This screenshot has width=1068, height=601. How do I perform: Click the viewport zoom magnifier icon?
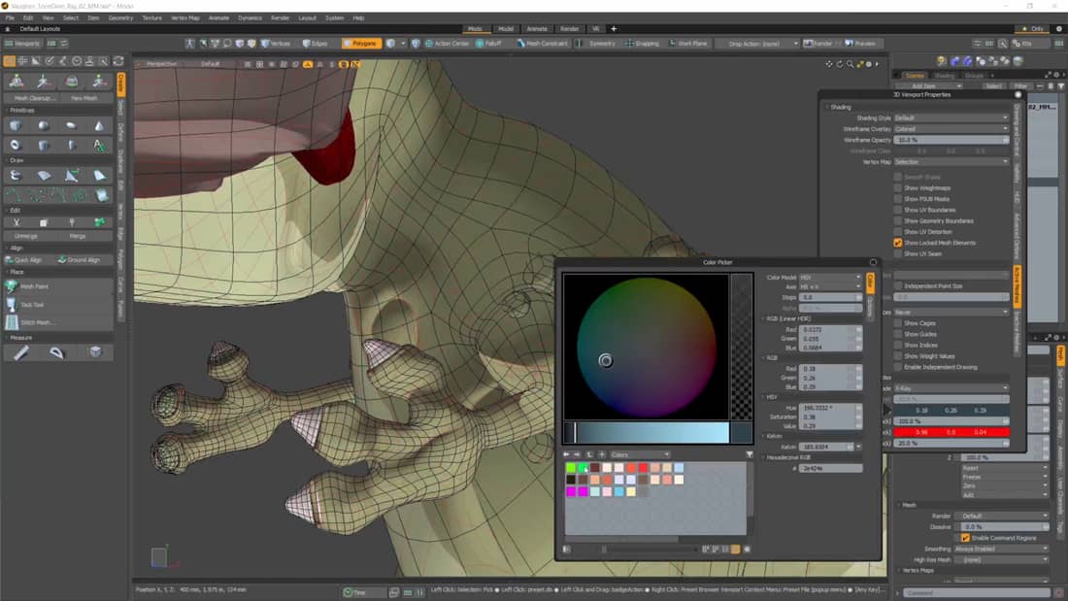(x=850, y=64)
